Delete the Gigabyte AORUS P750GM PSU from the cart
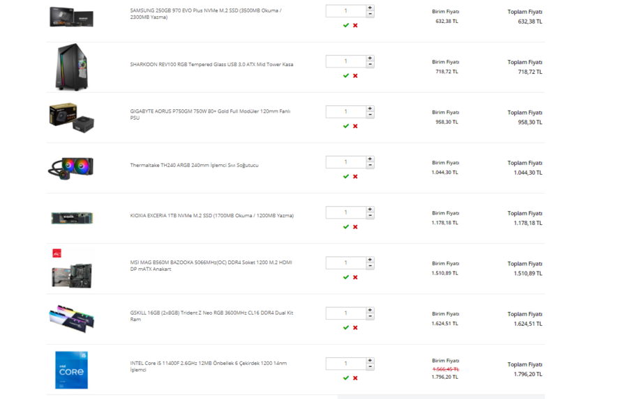This screenshot has width=628, height=399. coord(355,126)
